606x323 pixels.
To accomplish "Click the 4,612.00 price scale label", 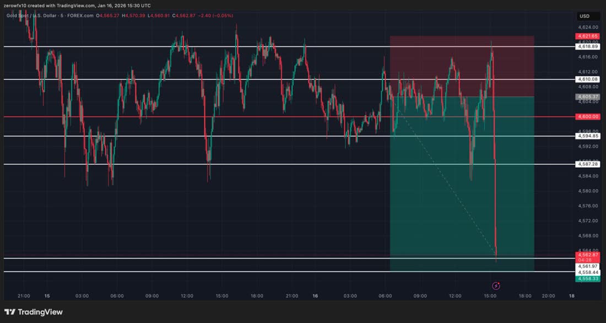I will pos(587,72).
